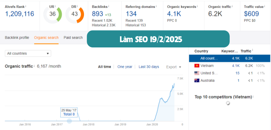Open the Paid search tab
271x130 pixels.
click(x=73, y=38)
